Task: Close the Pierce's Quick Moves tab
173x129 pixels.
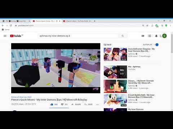Action: [59, 21]
